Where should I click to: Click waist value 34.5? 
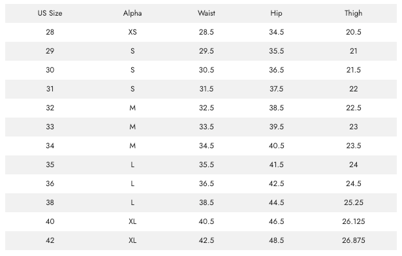coord(206,146)
